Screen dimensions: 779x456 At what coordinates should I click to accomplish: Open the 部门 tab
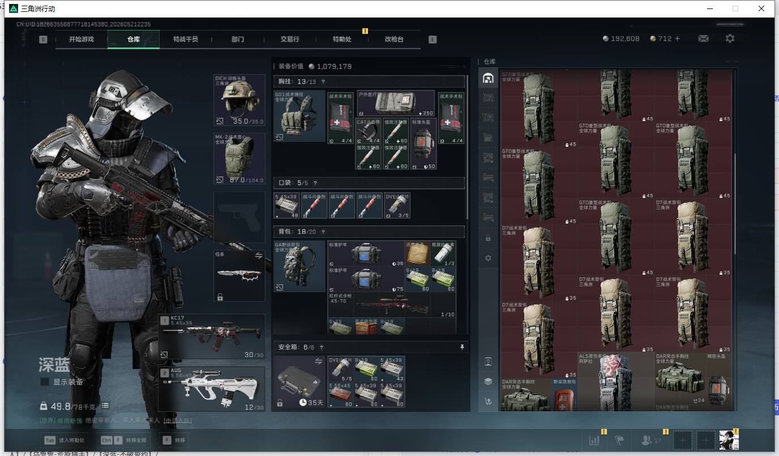click(x=238, y=39)
